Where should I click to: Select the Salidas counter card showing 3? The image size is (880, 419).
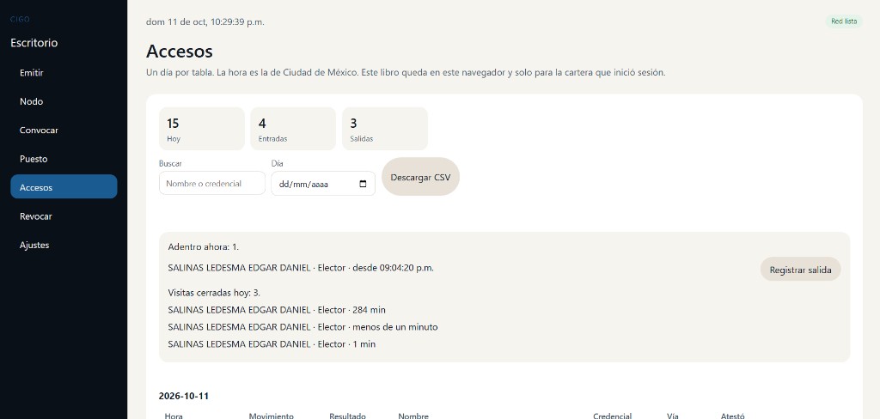point(384,129)
